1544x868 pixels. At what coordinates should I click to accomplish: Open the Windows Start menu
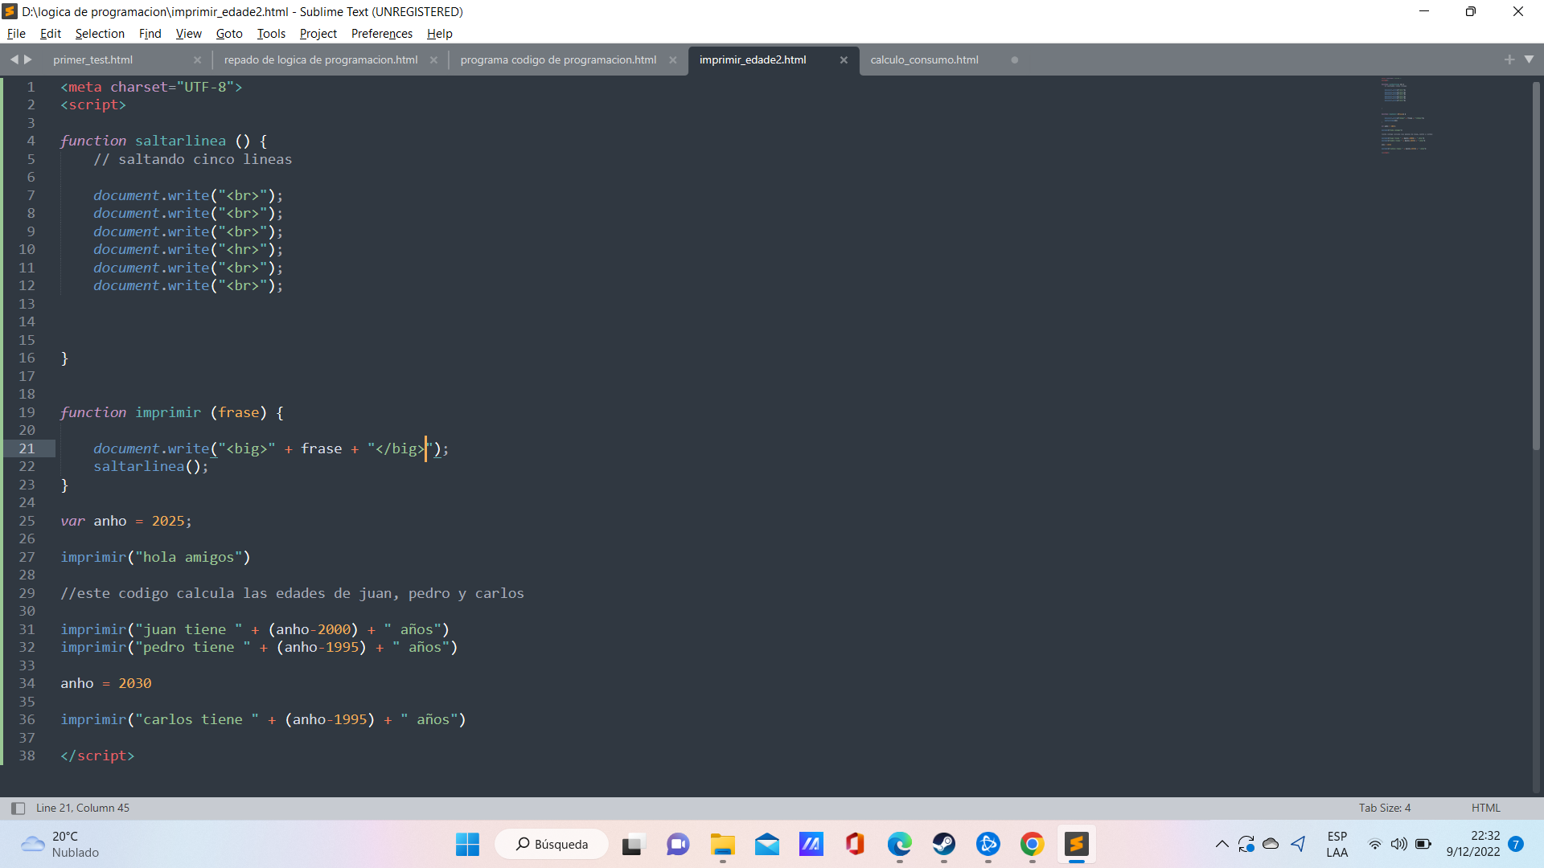467,844
